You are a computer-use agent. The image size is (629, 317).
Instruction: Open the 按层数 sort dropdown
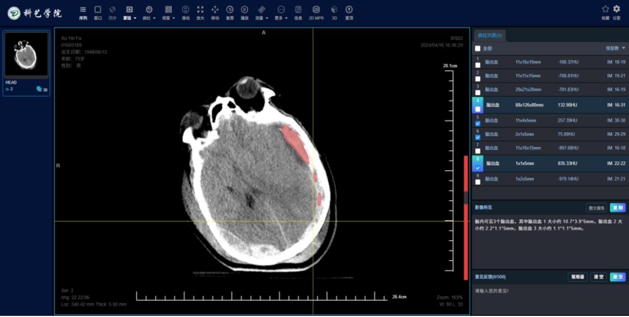pos(615,48)
